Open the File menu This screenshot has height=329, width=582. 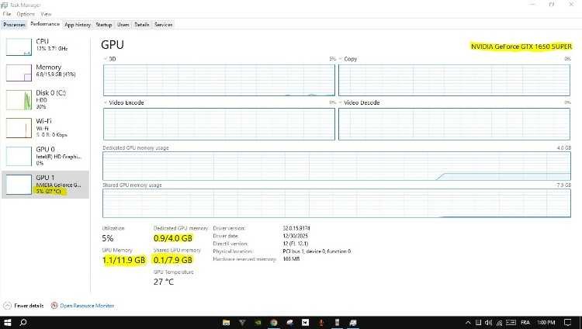click(x=7, y=14)
